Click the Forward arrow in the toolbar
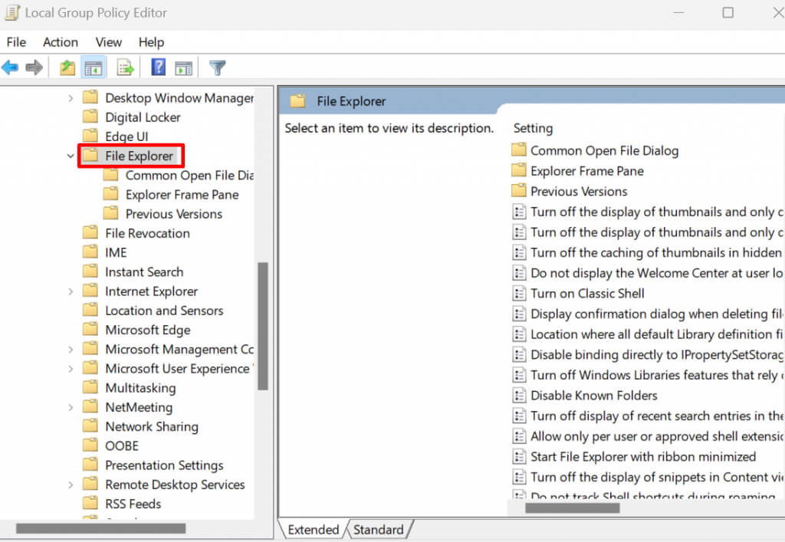 tap(34, 68)
